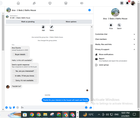
Task: Click the 15°C weather widget
Action: pos(88,114)
